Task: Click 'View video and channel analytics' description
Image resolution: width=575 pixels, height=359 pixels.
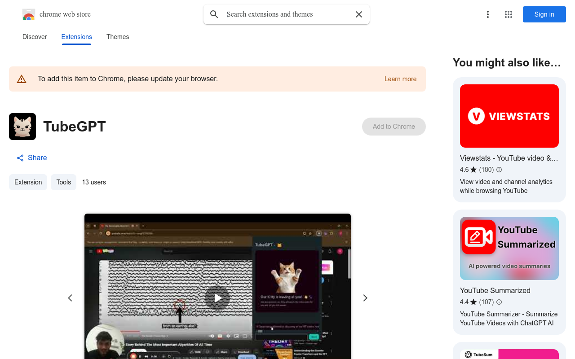Action: click(506, 186)
